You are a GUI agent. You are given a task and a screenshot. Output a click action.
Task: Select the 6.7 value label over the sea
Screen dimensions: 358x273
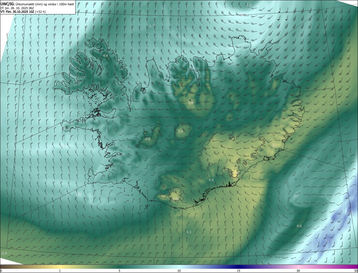[x=152, y=26]
